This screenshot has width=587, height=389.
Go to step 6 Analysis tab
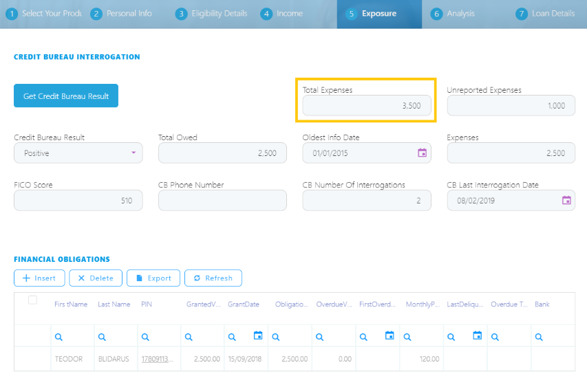click(x=453, y=14)
